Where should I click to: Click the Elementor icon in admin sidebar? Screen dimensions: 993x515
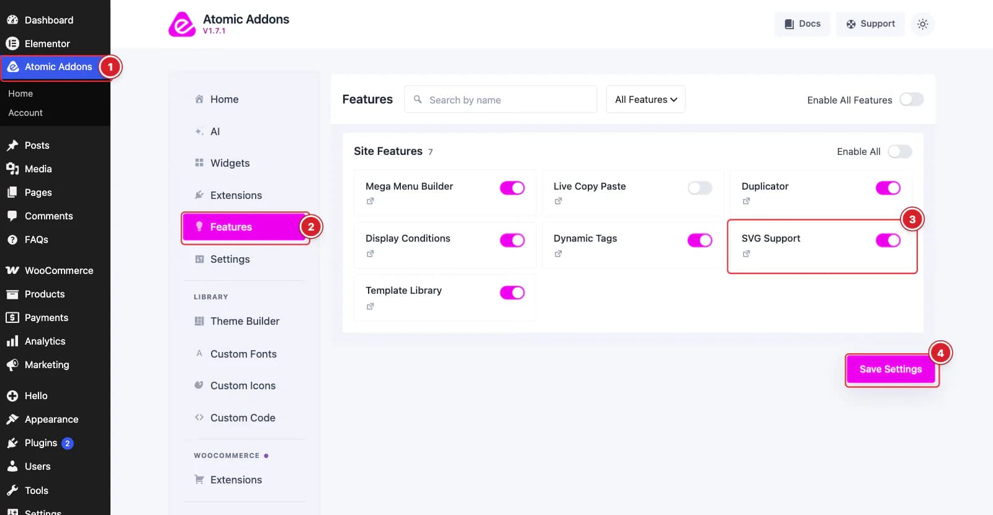(12, 43)
